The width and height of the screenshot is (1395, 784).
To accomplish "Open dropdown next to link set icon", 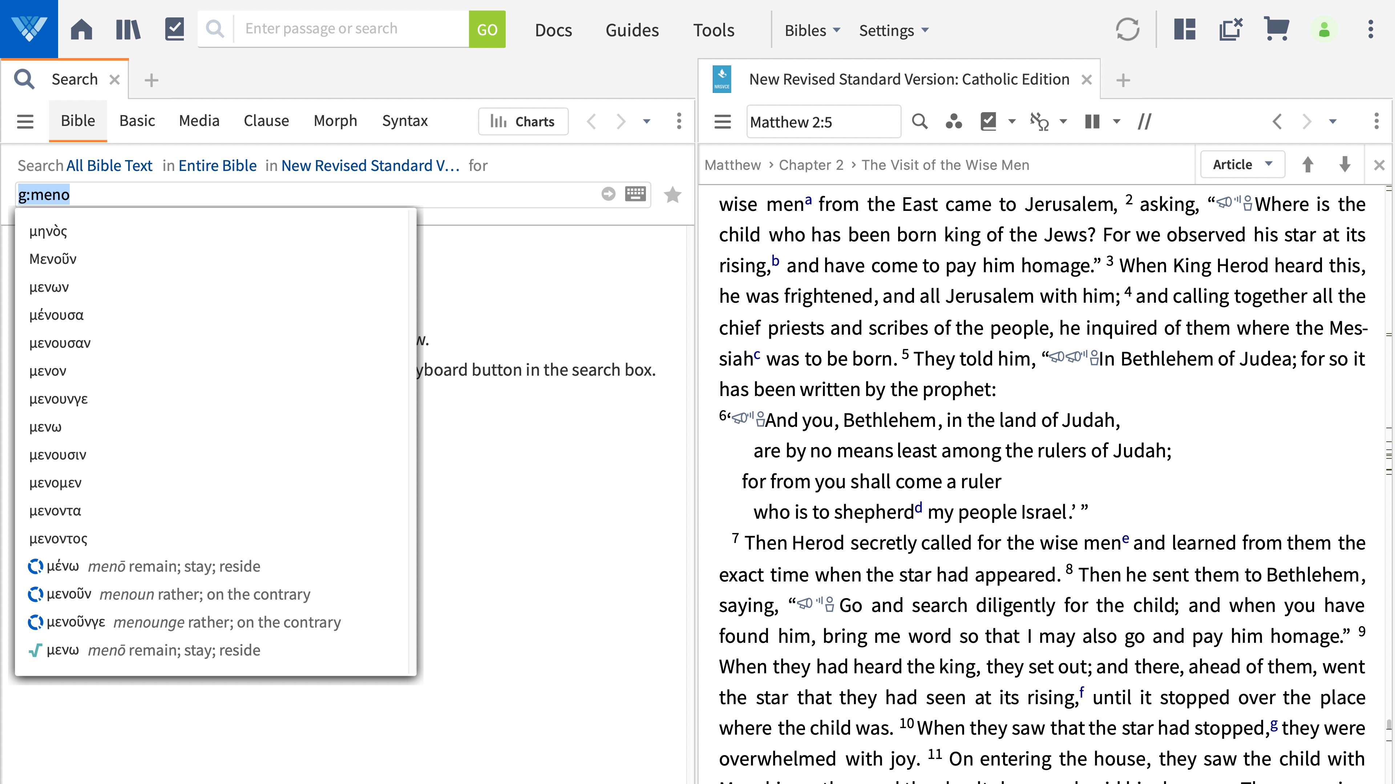I will coord(1063,122).
